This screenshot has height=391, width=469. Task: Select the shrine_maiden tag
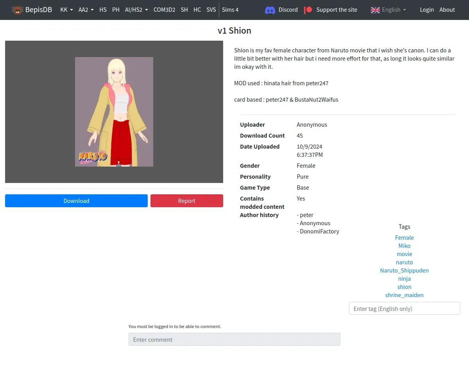(404, 295)
